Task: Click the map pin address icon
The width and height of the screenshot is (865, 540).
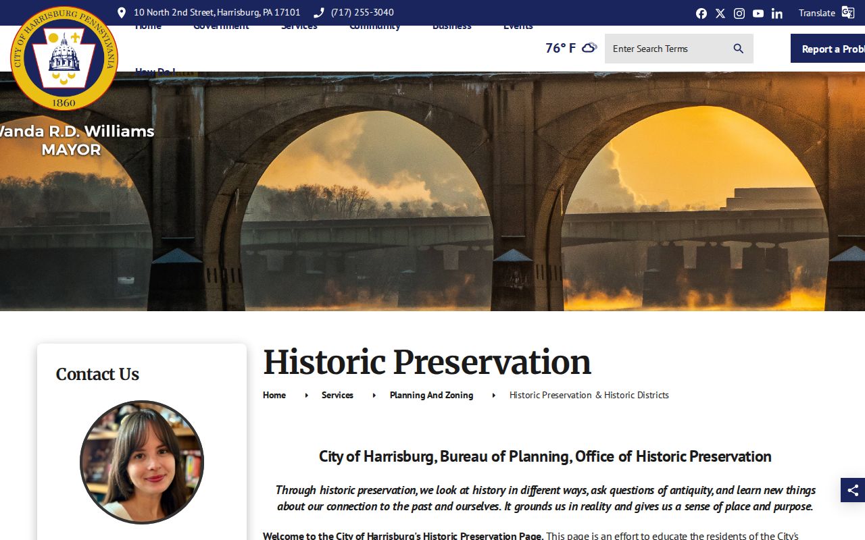Action: 122,13
